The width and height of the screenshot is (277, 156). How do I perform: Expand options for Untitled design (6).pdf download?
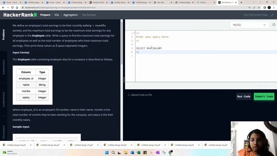[132, 145]
